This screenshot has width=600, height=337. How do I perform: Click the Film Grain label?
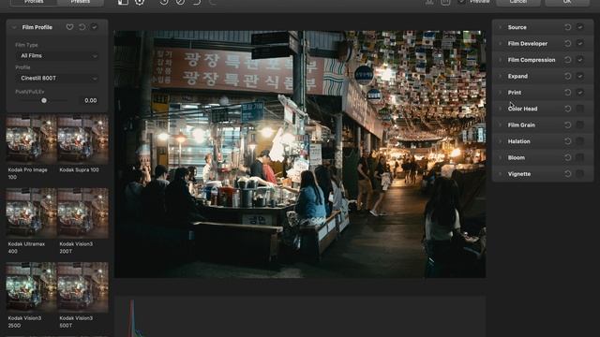[x=521, y=125]
